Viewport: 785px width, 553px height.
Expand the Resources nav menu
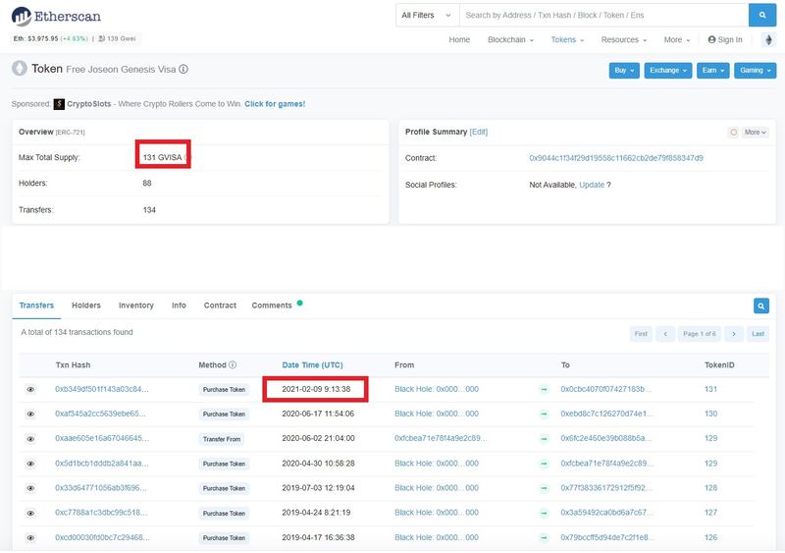(x=624, y=39)
